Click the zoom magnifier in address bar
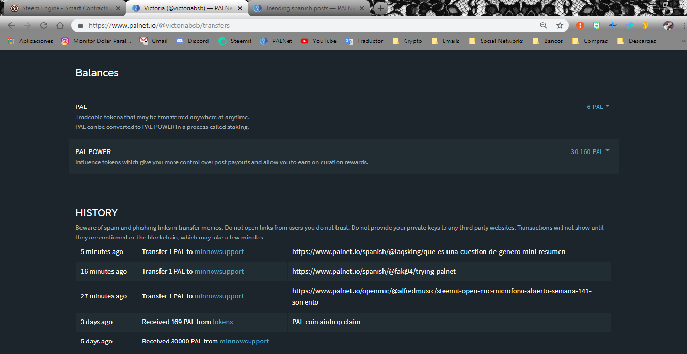687x354 pixels. coord(544,25)
